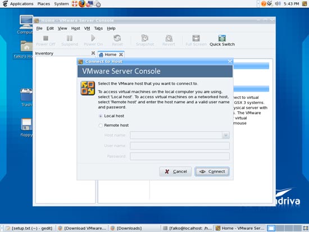309x232 pixels.
Task: Open the File menu
Action: click(x=39, y=29)
